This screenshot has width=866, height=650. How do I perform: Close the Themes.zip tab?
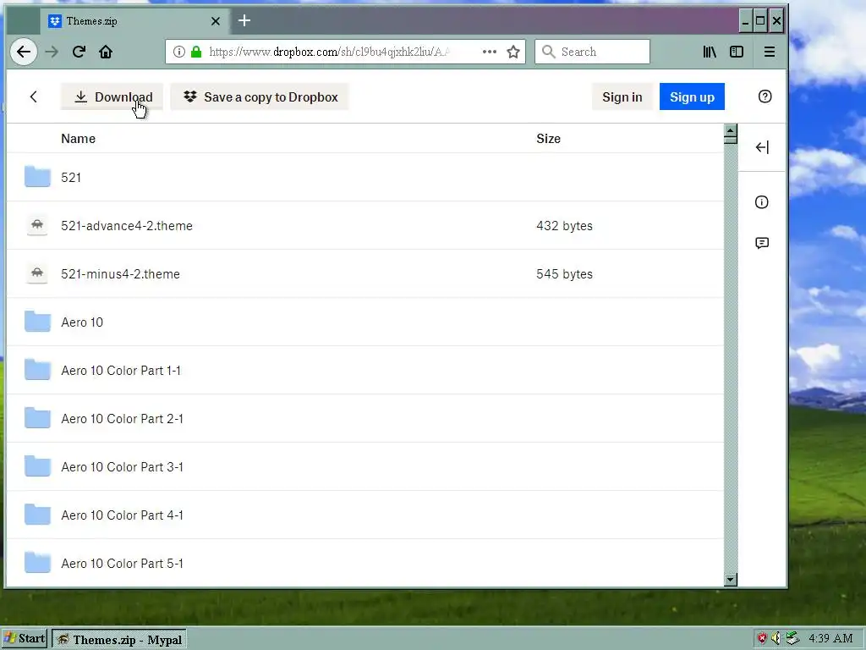point(216,21)
